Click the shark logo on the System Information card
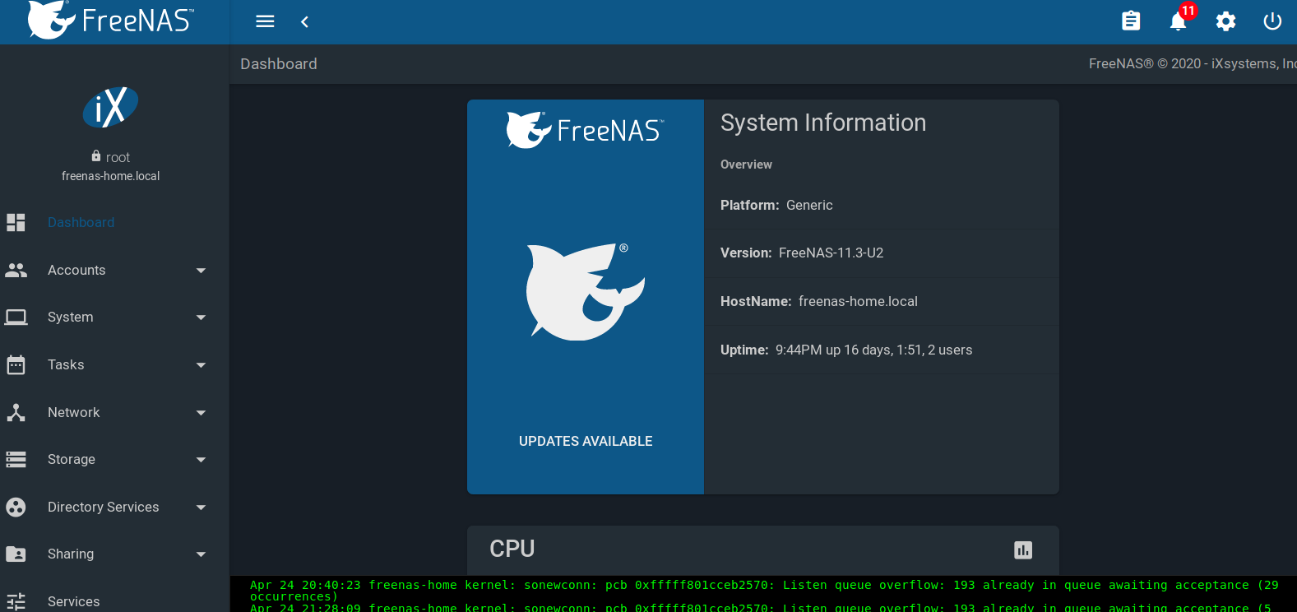This screenshot has height=612, width=1297. pyautogui.click(x=586, y=290)
